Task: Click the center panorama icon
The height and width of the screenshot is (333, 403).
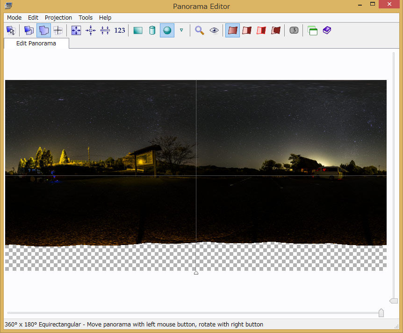Action: coord(91,30)
